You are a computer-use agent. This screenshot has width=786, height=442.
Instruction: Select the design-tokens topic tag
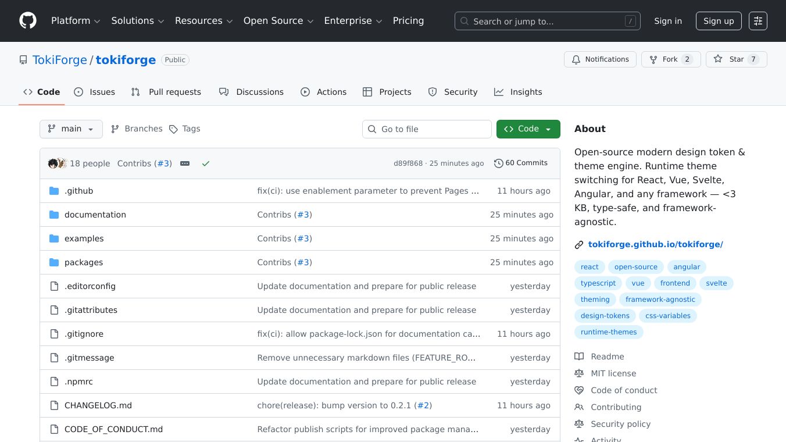605,316
